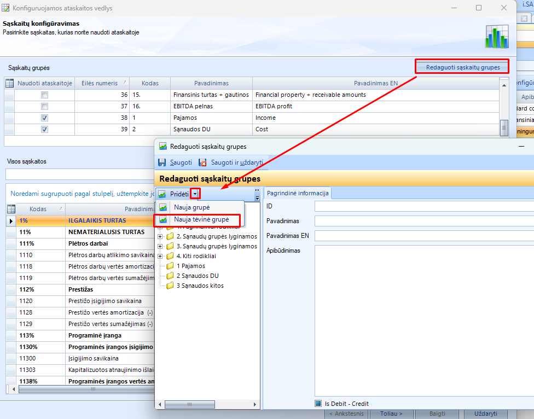Click Redaguoti sąskaitų grupes button
The width and height of the screenshot is (534, 419).
[462, 67]
